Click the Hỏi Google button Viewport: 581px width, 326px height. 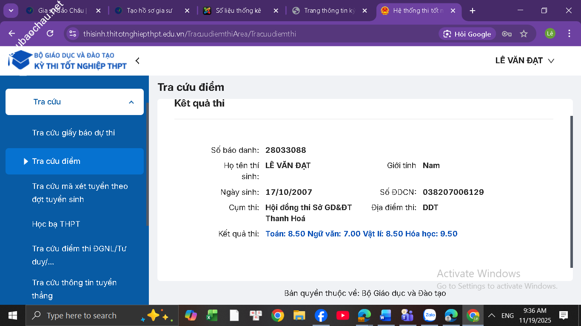point(467,34)
